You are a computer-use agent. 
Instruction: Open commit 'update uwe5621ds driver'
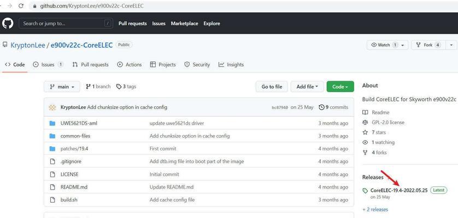tap(177, 123)
